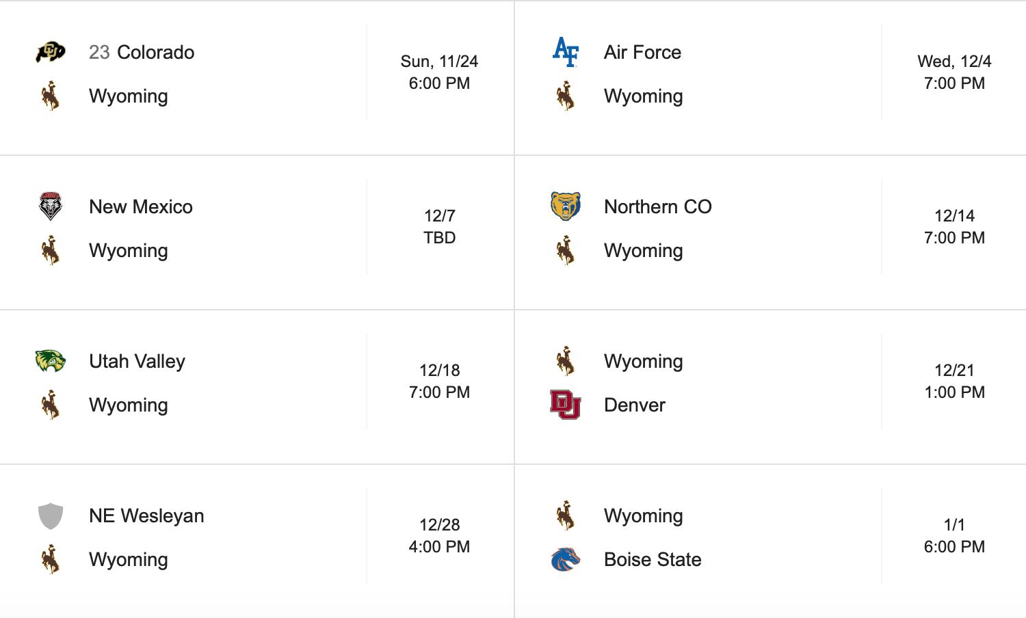Open the 23 Colorado team link
Viewport: 1026px width, 618px height.
pyautogui.click(x=142, y=52)
